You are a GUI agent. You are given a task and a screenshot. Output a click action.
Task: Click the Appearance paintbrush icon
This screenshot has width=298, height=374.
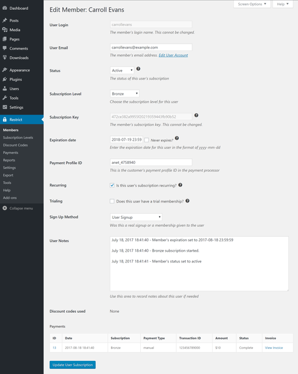4,70
